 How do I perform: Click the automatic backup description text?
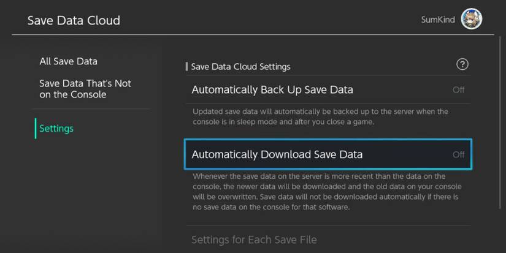(320, 116)
